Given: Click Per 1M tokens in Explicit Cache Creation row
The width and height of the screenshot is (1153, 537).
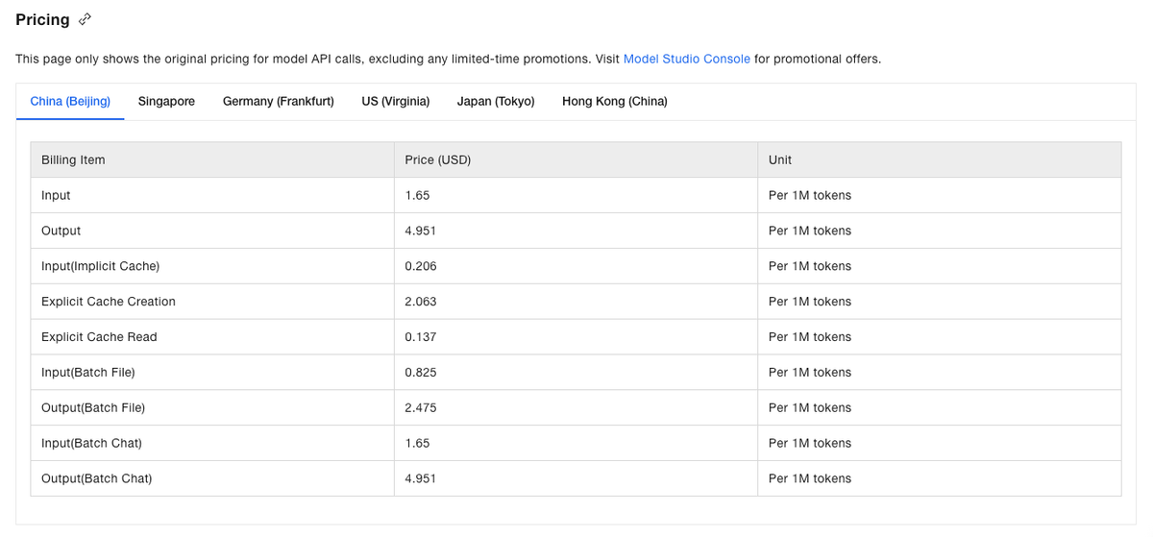Looking at the screenshot, I should pos(810,302).
